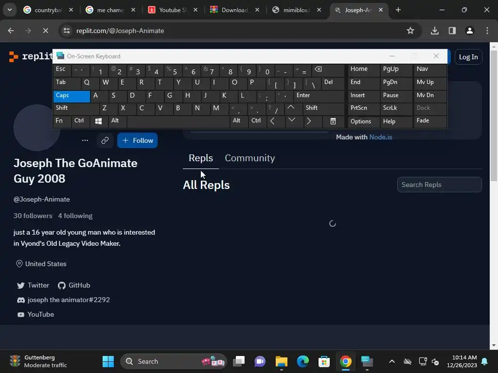Toggle the left Shift key on On-Screen Keyboard
The width and height of the screenshot is (498, 373).
[x=76, y=109]
